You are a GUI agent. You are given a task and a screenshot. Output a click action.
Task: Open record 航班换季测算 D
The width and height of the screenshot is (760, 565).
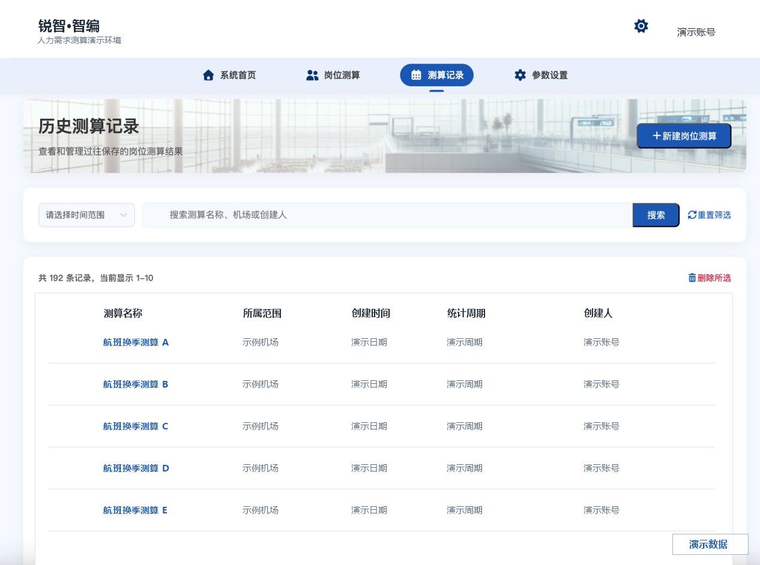tap(136, 468)
